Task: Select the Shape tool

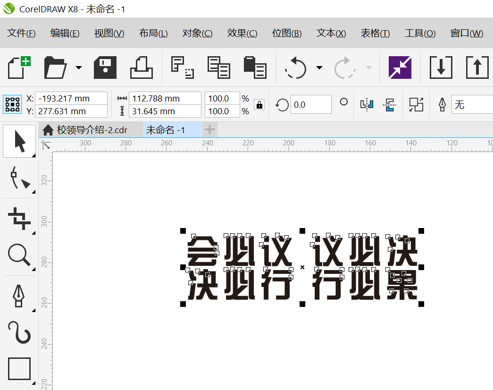Action: (18, 178)
